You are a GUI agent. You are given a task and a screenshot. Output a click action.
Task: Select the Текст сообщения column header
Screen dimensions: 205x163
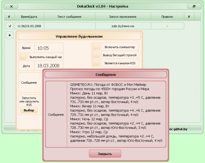69,17
